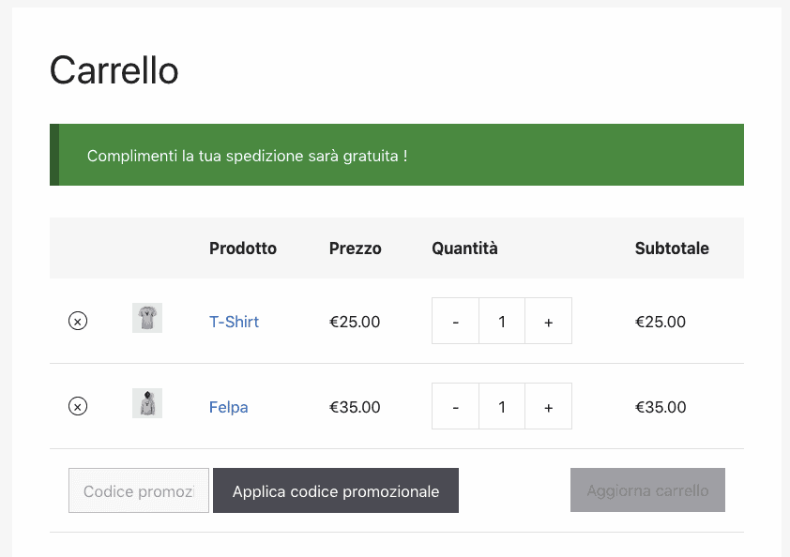The width and height of the screenshot is (790, 557).
Task: Open the Felpa hoodie thumbnail
Action: (147, 403)
